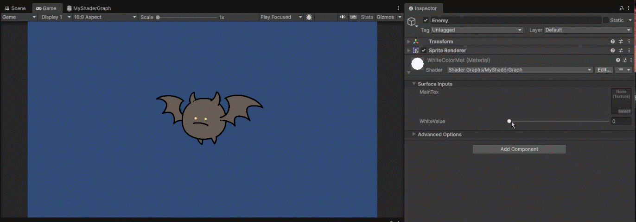The height and width of the screenshot is (222, 636).
Task: Open the Shader dropdown for MyShaderGraph
Action: [x=520, y=70]
